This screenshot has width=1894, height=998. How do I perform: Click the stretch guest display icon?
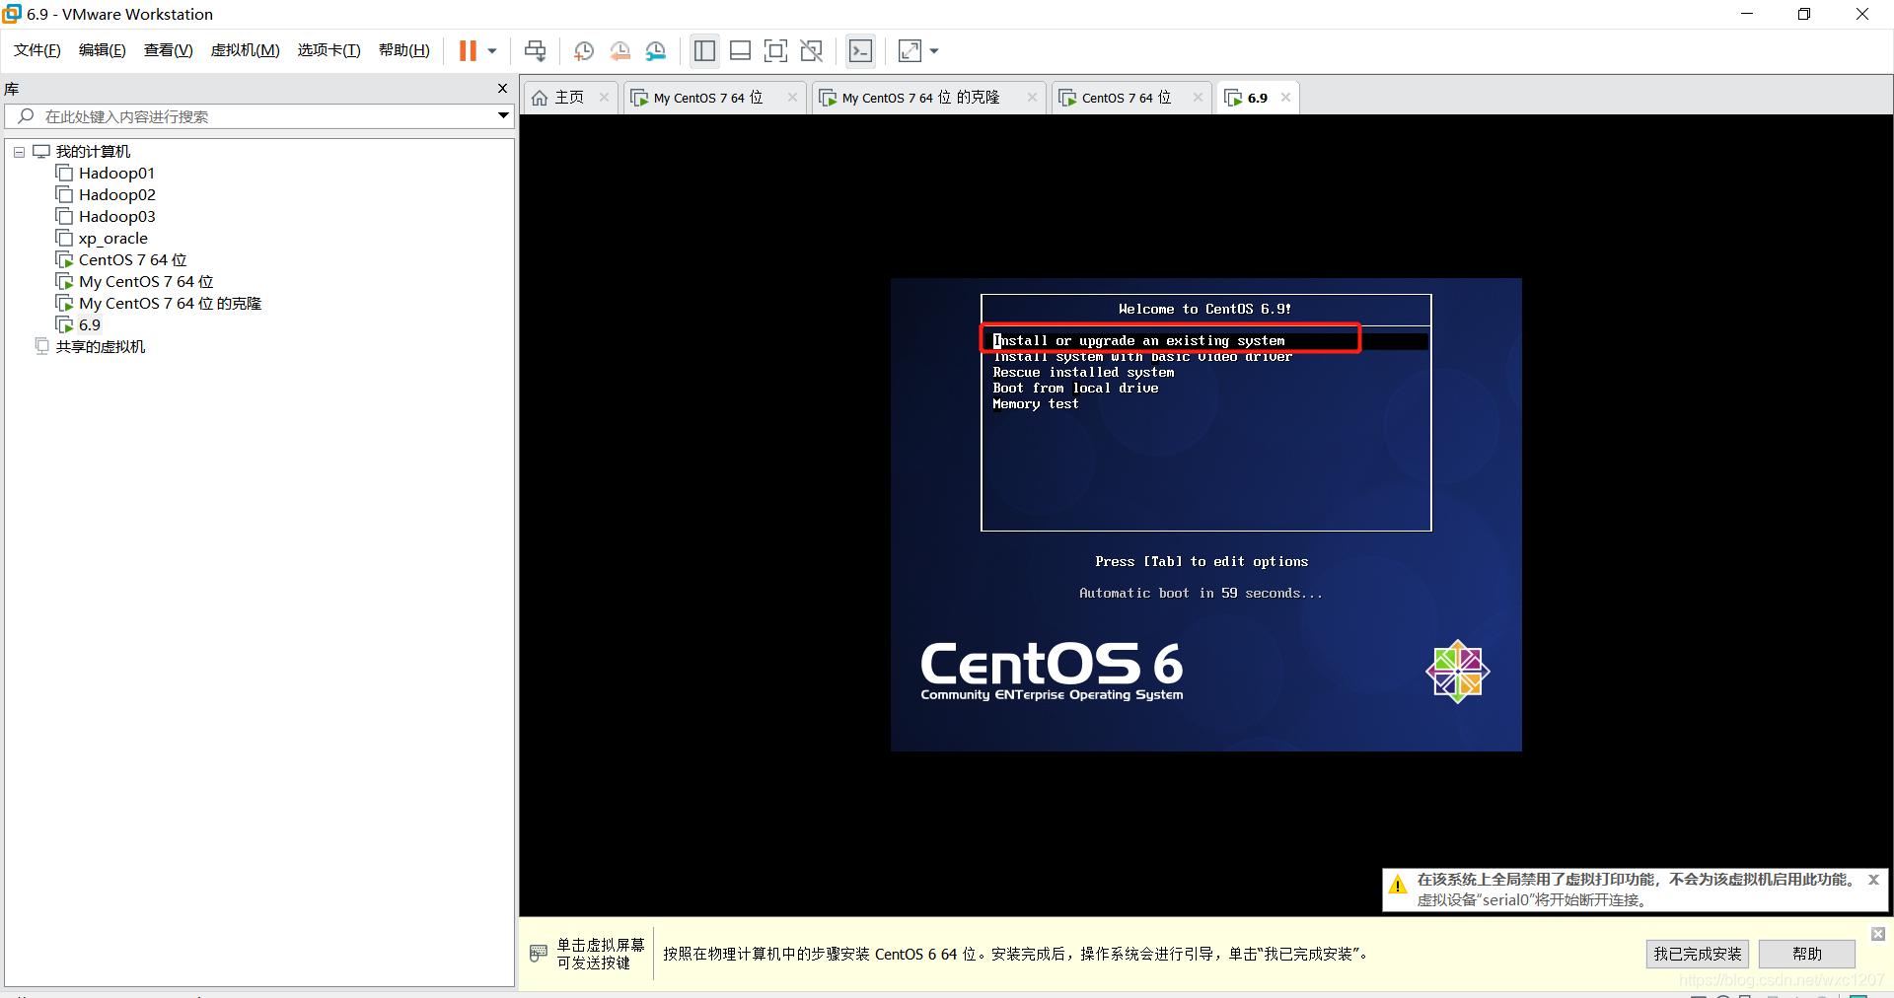pos(910,50)
